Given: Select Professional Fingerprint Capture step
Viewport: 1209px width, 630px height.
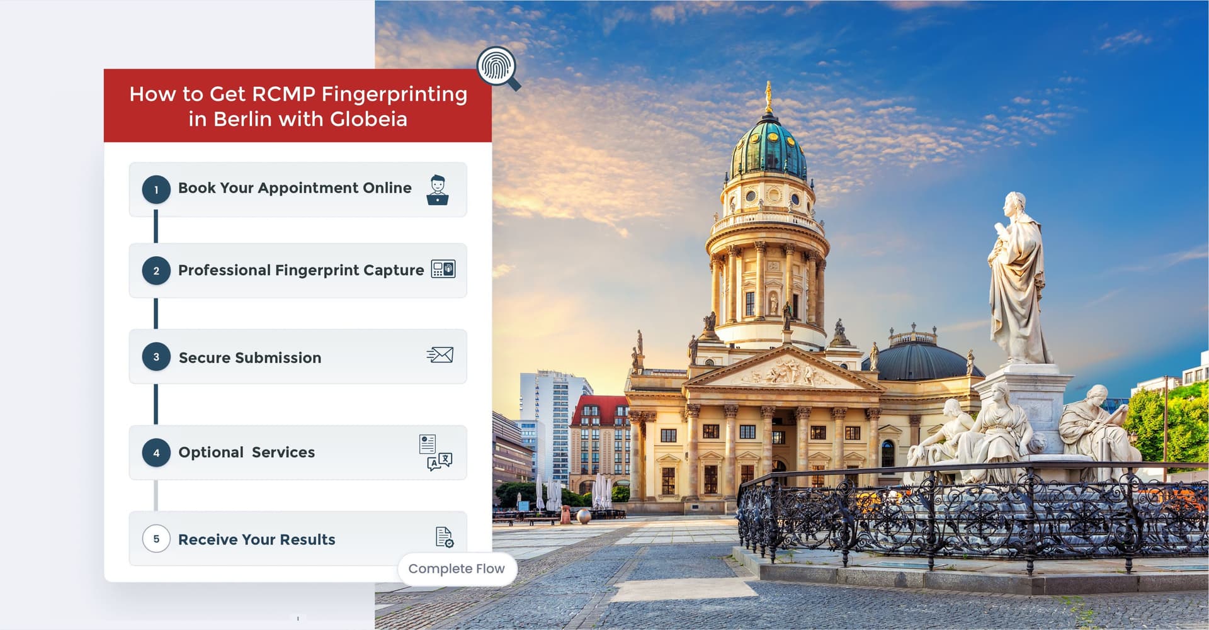Looking at the screenshot, I should [300, 271].
